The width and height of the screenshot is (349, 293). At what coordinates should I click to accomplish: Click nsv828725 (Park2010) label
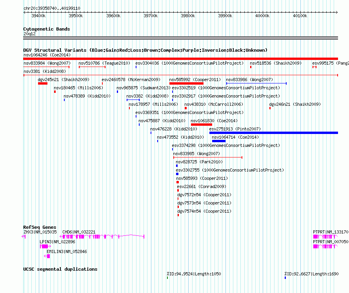pos(199,162)
